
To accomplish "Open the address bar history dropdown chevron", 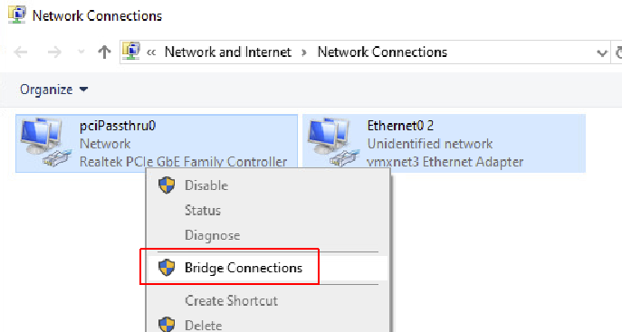I will click(602, 52).
